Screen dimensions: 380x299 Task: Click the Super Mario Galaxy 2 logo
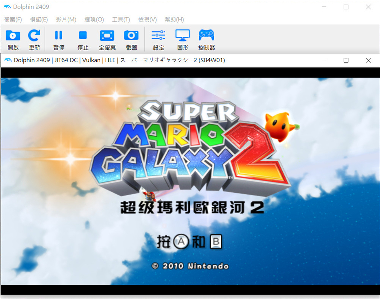189,148
